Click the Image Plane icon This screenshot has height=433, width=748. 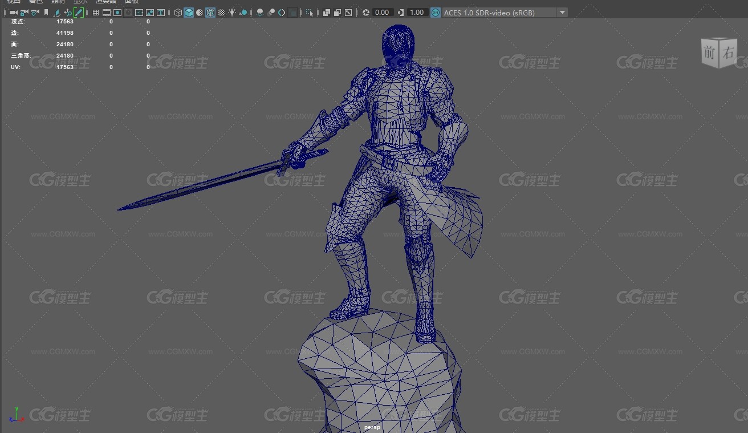[57, 13]
